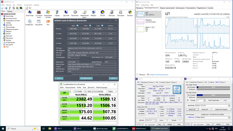This screenshot has width=233, height=131.
Task: Switch to Обране tab in AIDA64 sidebar
Action: 10,11
